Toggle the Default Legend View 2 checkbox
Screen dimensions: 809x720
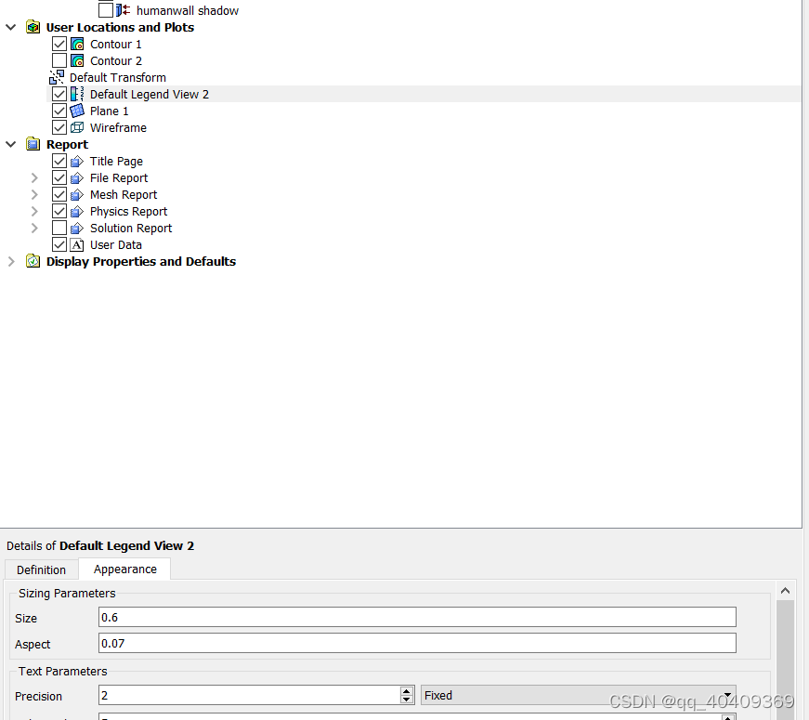pos(59,94)
